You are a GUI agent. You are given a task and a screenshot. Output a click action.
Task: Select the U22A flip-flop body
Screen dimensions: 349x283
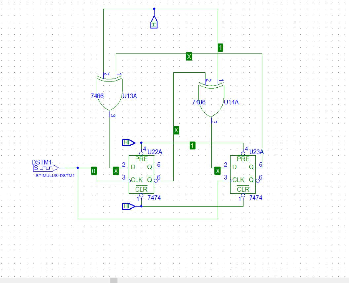click(x=141, y=174)
